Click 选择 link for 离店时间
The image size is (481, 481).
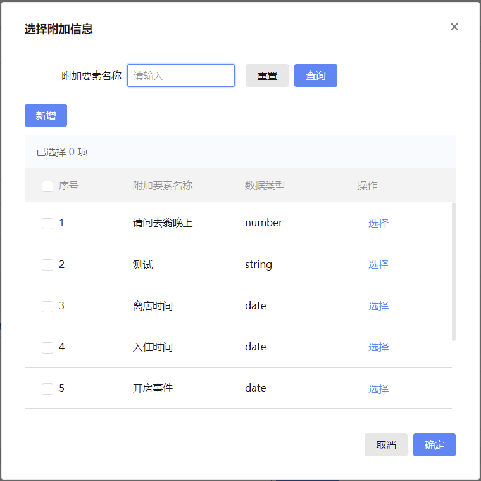pyautogui.click(x=378, y=306)
